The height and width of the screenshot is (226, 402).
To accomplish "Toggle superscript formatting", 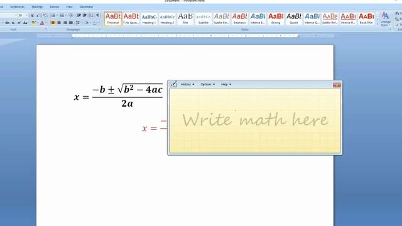I will click(x=19, y=23).
